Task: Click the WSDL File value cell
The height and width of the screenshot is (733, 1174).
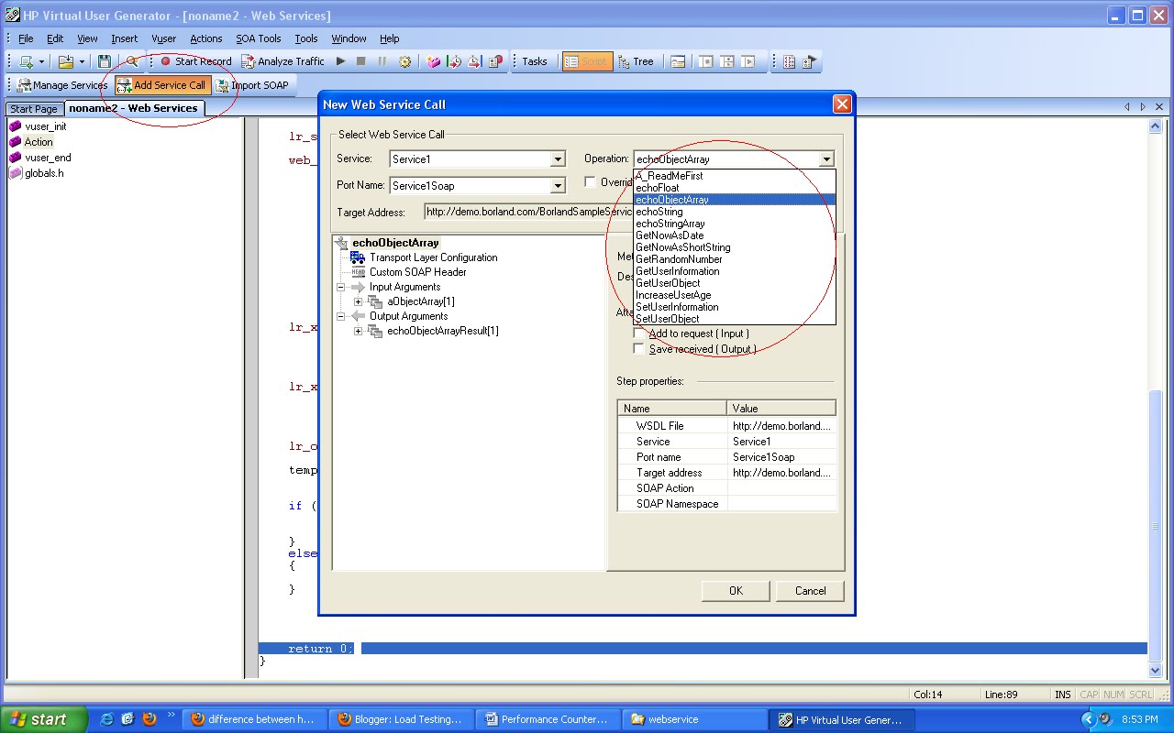Action: pos(781,426)
